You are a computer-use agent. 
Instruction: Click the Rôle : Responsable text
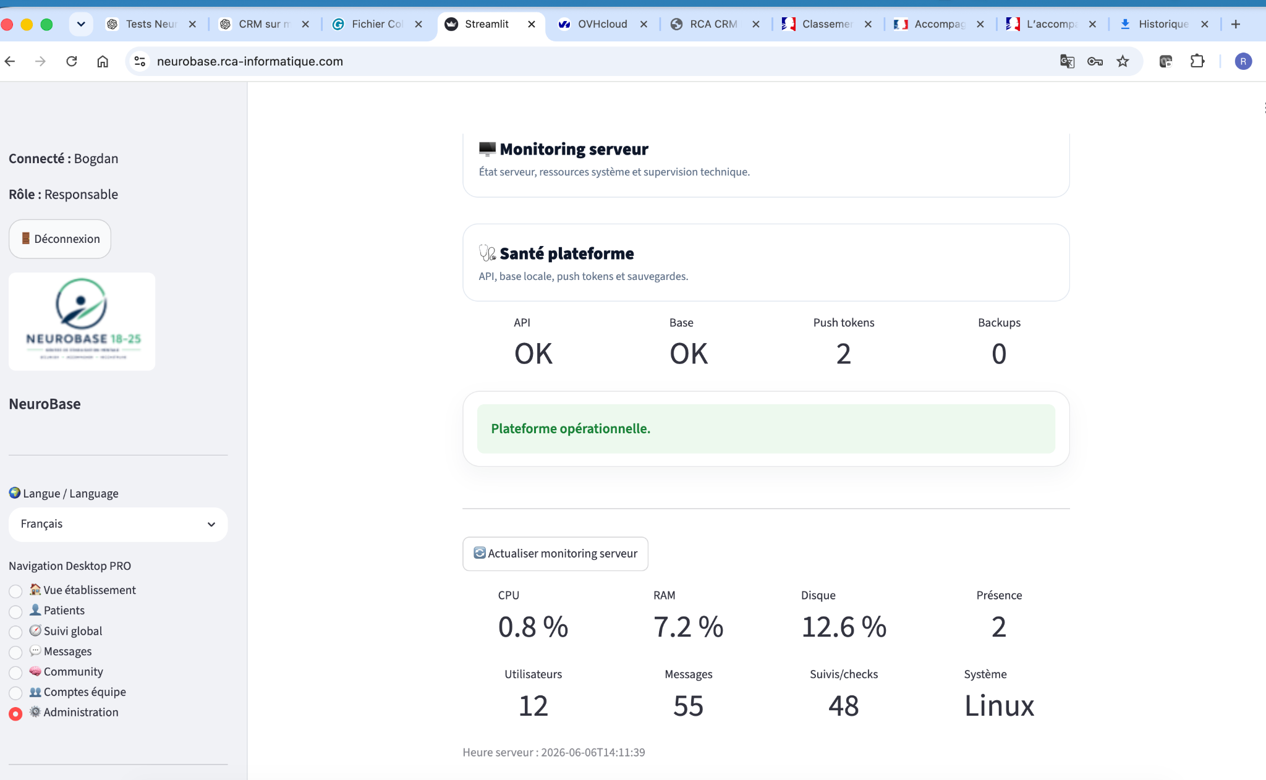[x=64, y=195]
